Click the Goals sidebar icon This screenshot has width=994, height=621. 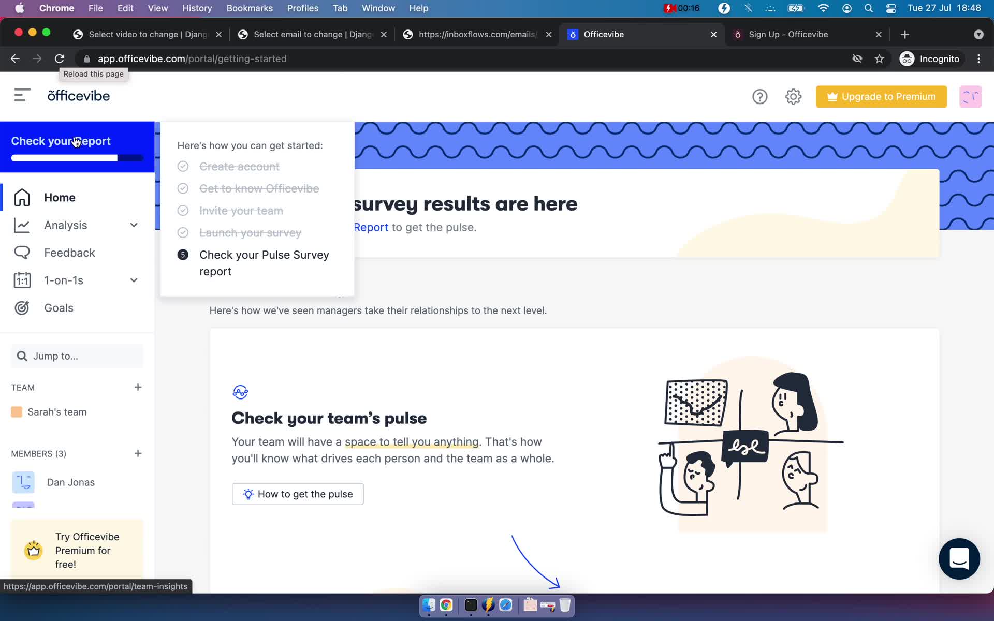[22, 307]
